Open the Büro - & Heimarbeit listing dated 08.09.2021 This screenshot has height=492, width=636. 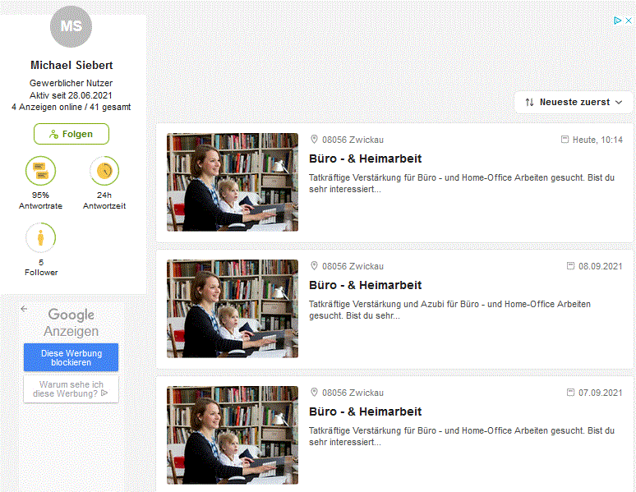click(365, 285)
